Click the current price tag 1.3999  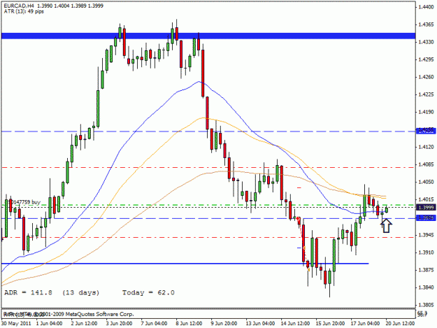tap(426, 207)
